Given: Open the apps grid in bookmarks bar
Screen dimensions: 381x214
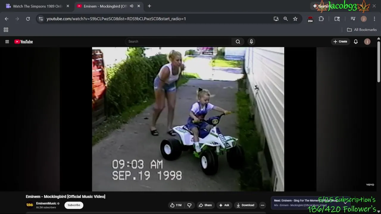Looking at the screenshot, I should pos(6,30).
